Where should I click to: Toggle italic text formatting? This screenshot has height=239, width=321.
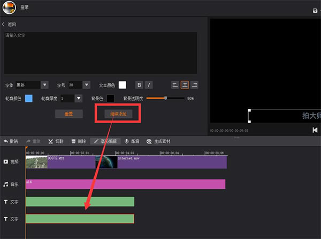point(149,85)
